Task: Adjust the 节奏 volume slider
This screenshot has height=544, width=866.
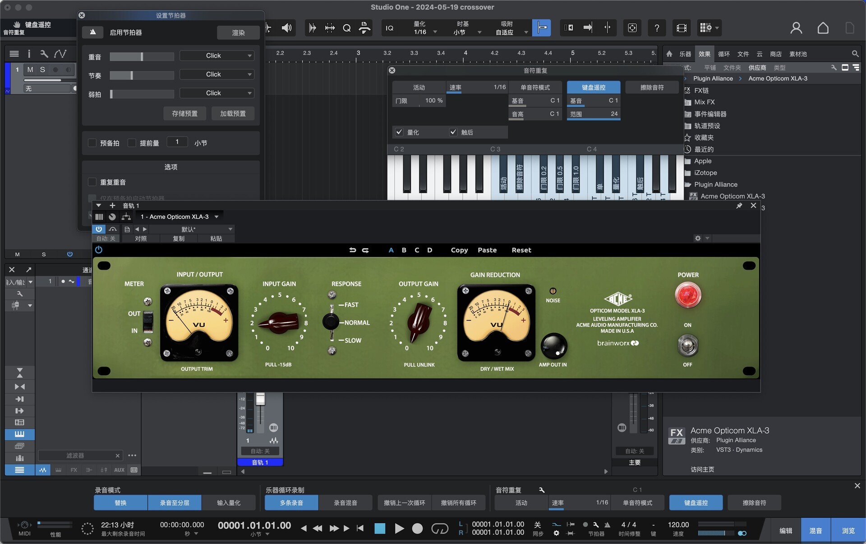Action: (142, 75)
